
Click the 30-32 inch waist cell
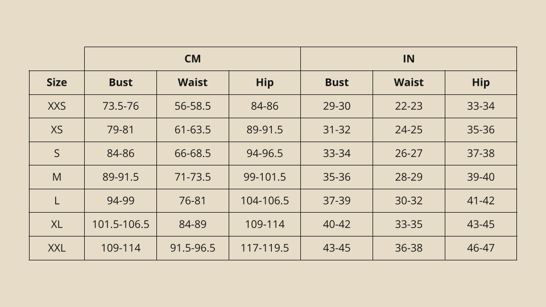(x=409, y=201)
